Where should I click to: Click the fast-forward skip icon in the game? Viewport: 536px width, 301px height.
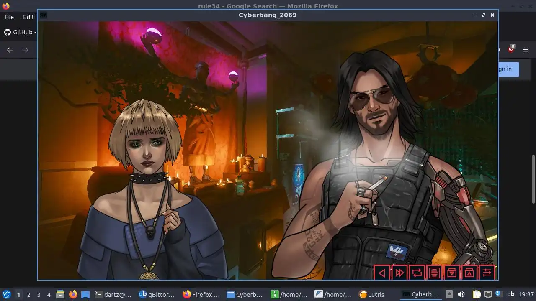399,273
